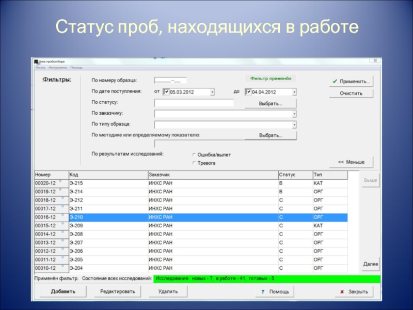Image resolution: width=413 pixels, height=310 pixels.
Task: Click code cell Э-204
Action: point(108,268)
